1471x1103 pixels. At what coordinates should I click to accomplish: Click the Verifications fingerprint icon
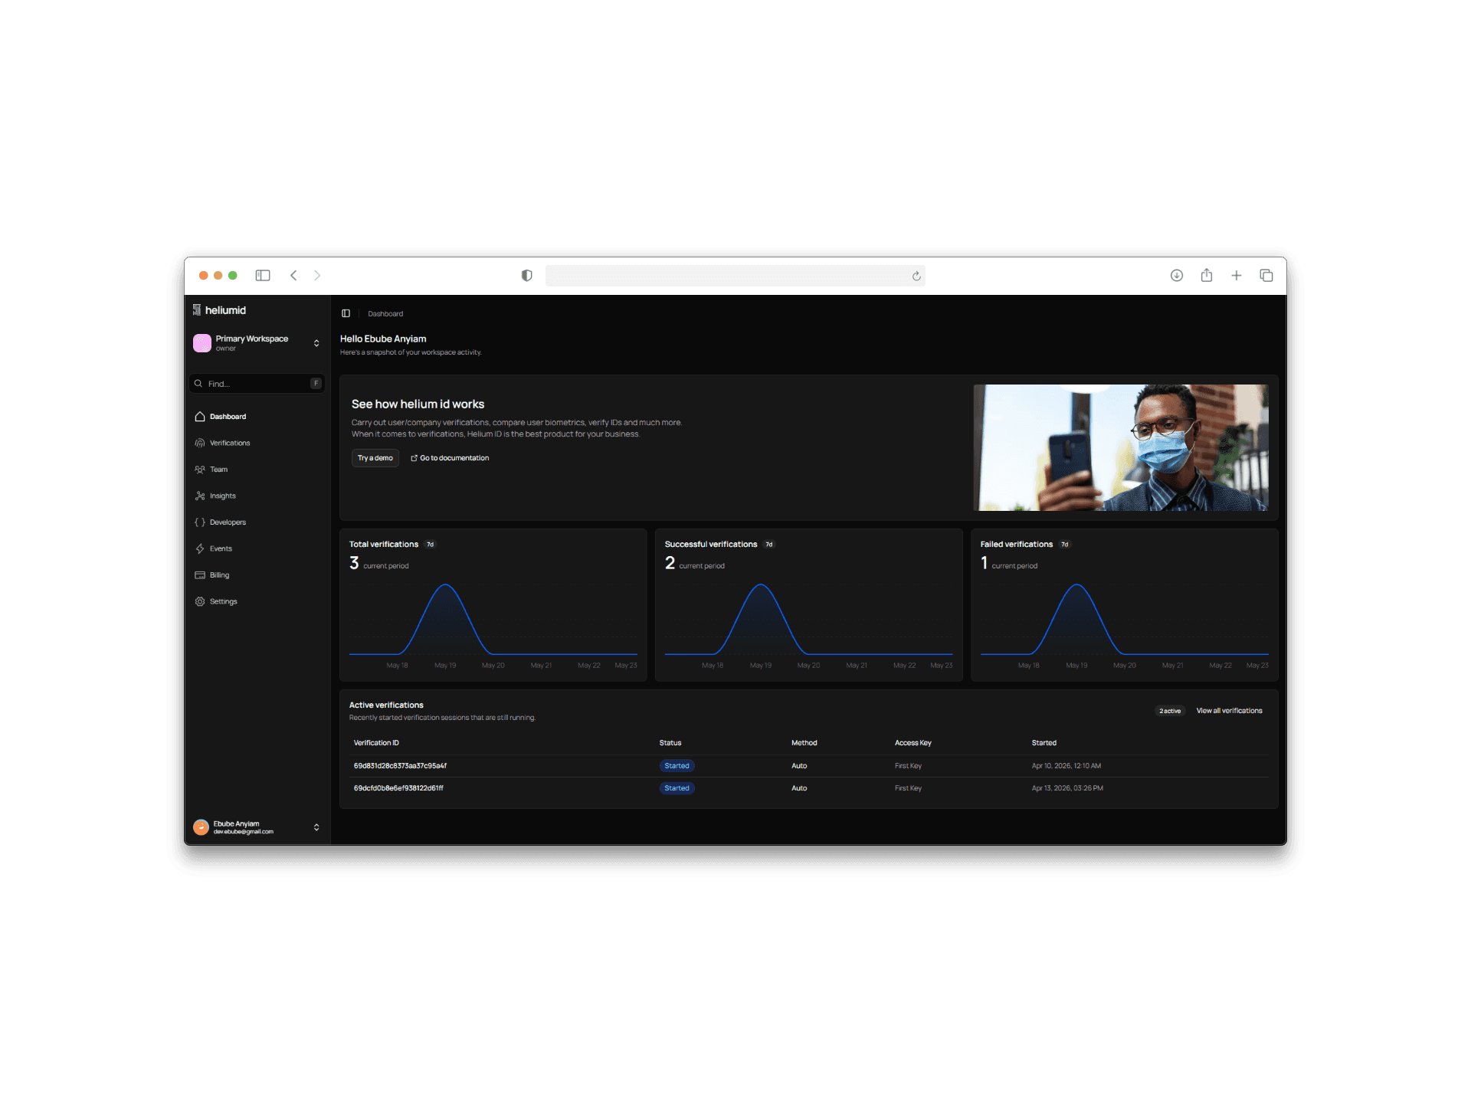[x=200, y=443]
